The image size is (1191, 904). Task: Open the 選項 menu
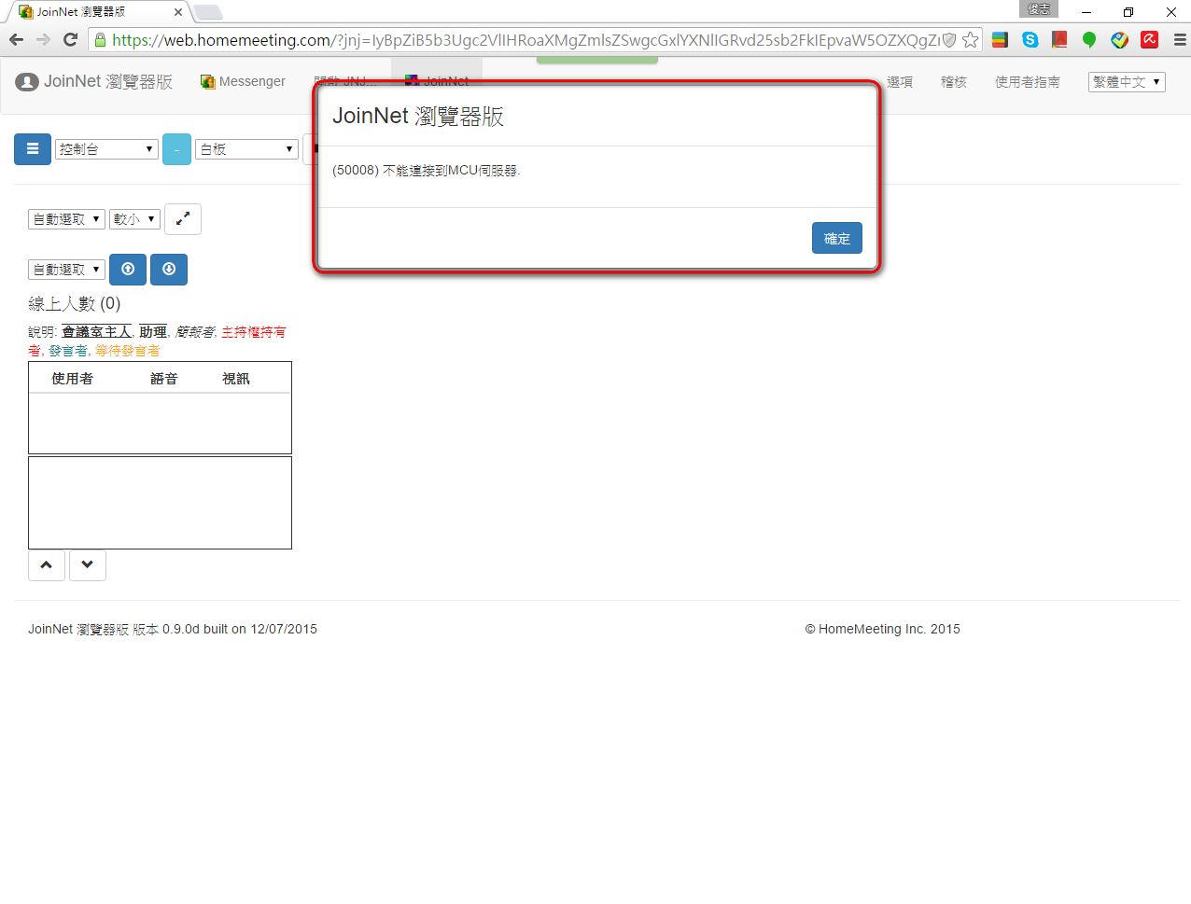[900, 82]
